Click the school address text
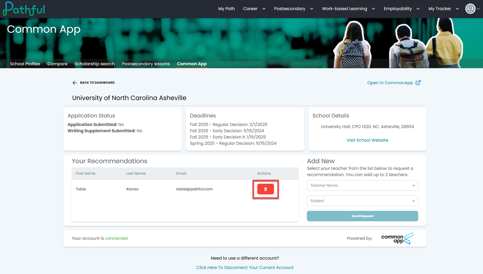The image size is (483, 274). 367,127
